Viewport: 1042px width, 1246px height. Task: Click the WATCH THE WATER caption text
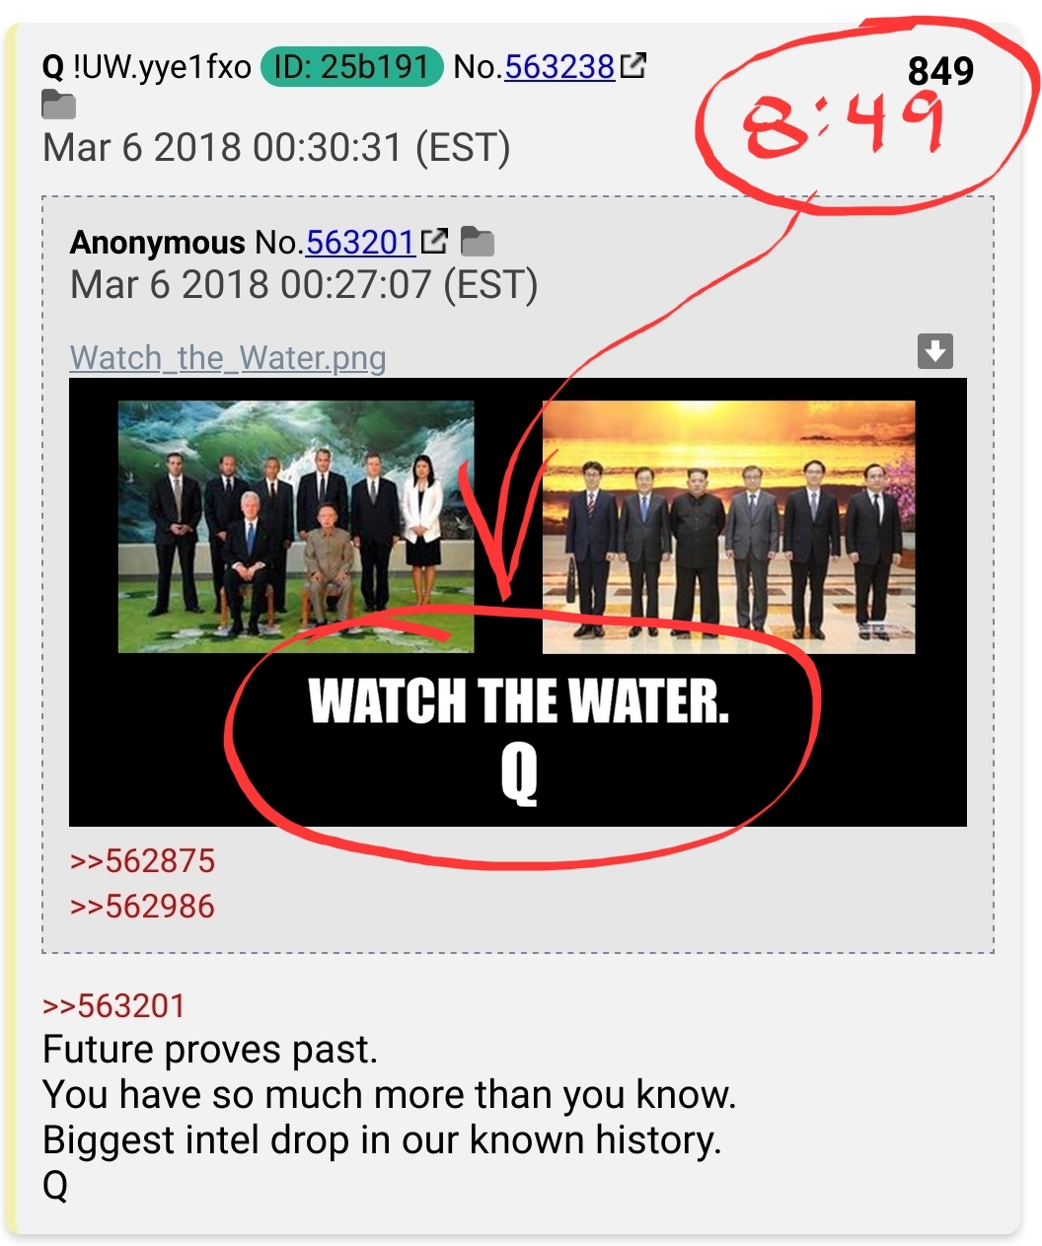(519, 701)
